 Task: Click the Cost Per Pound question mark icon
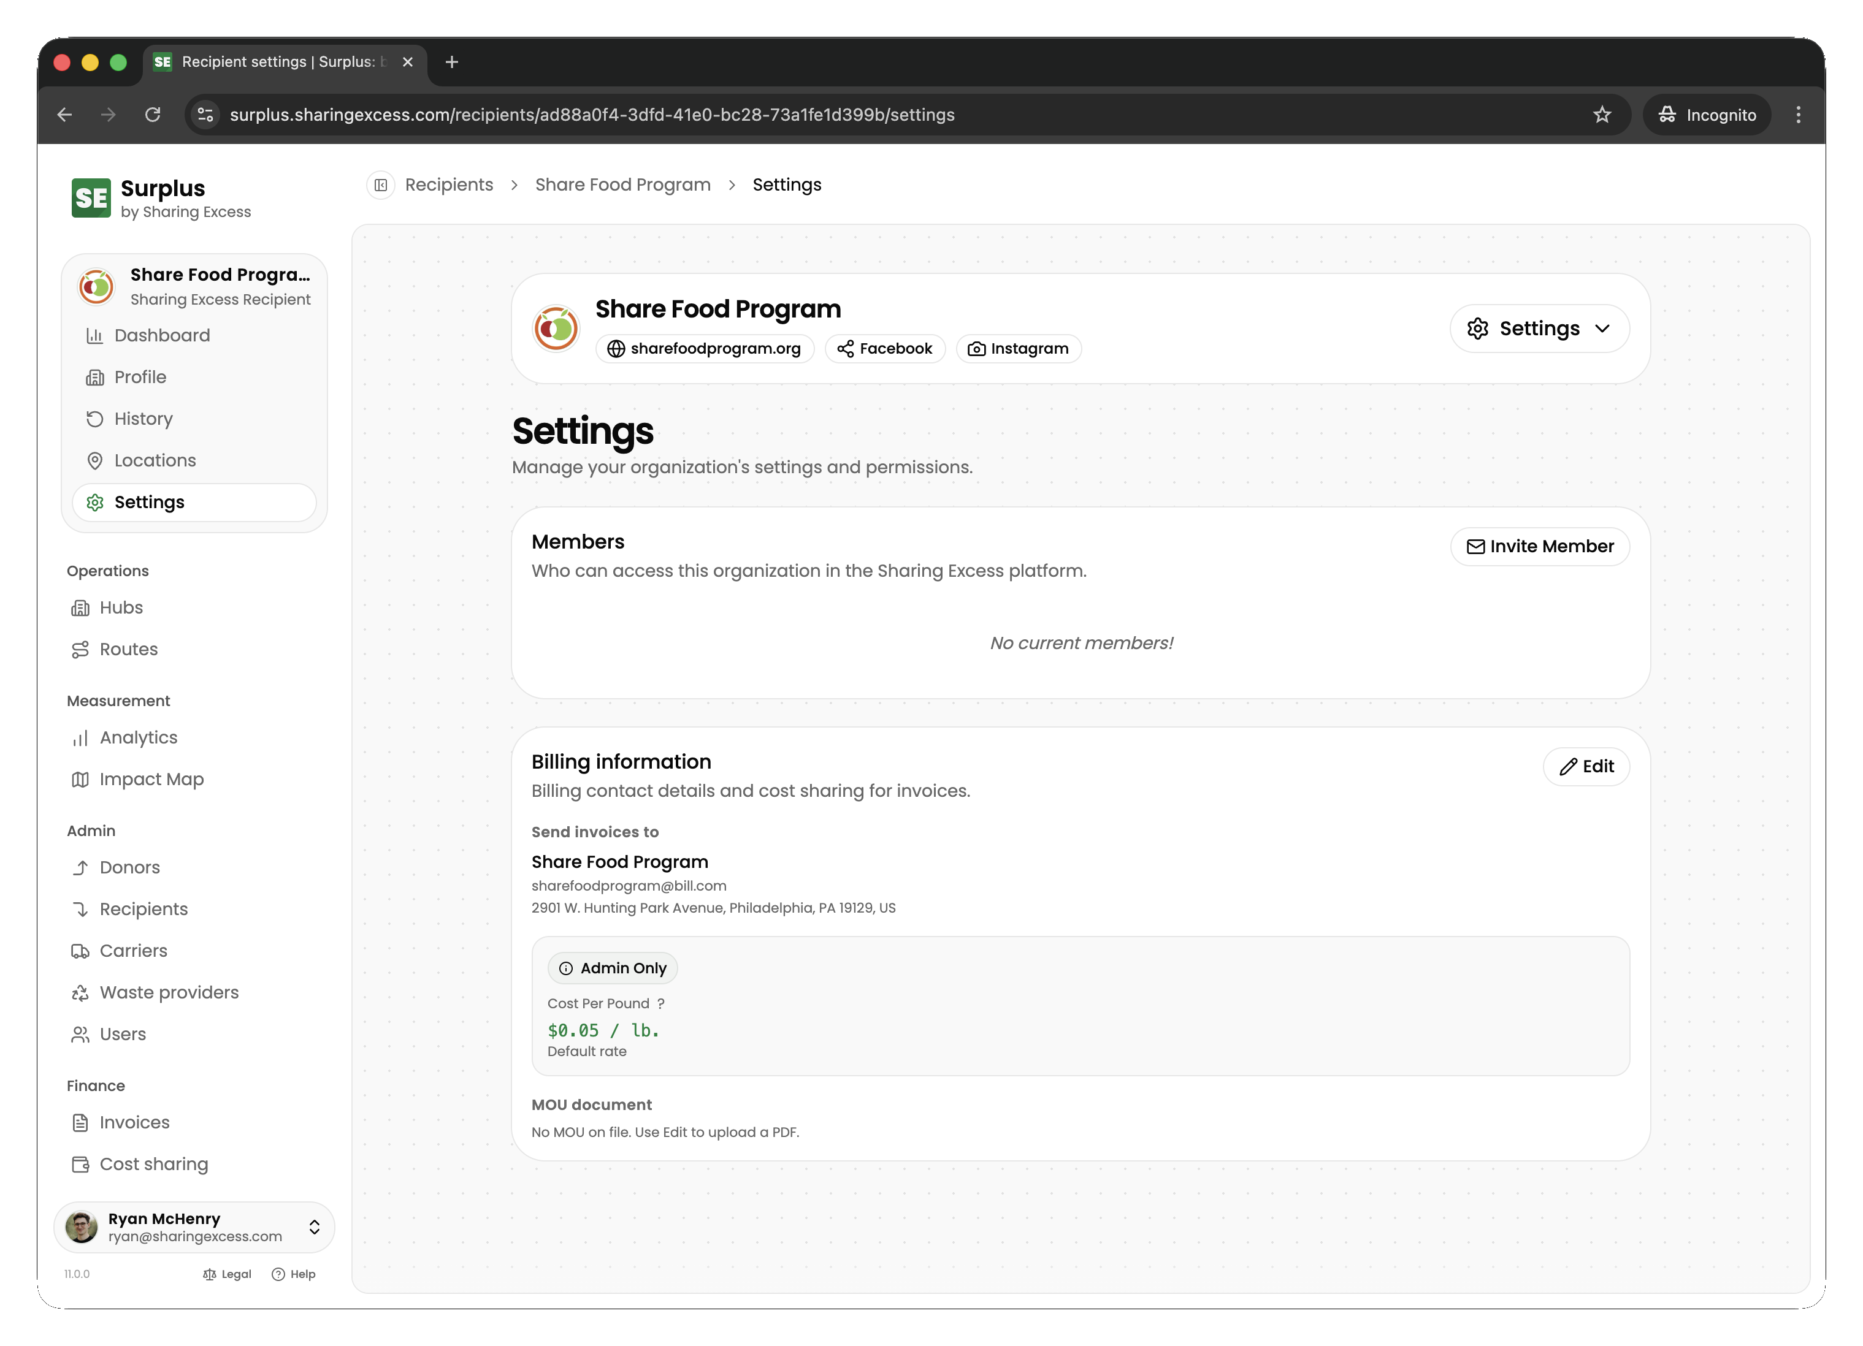click(661, 1003)
